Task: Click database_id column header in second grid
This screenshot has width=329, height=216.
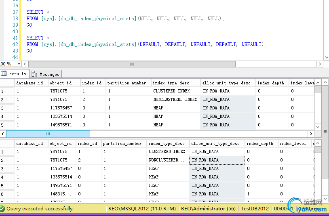Action: click(x=31, y=143)
